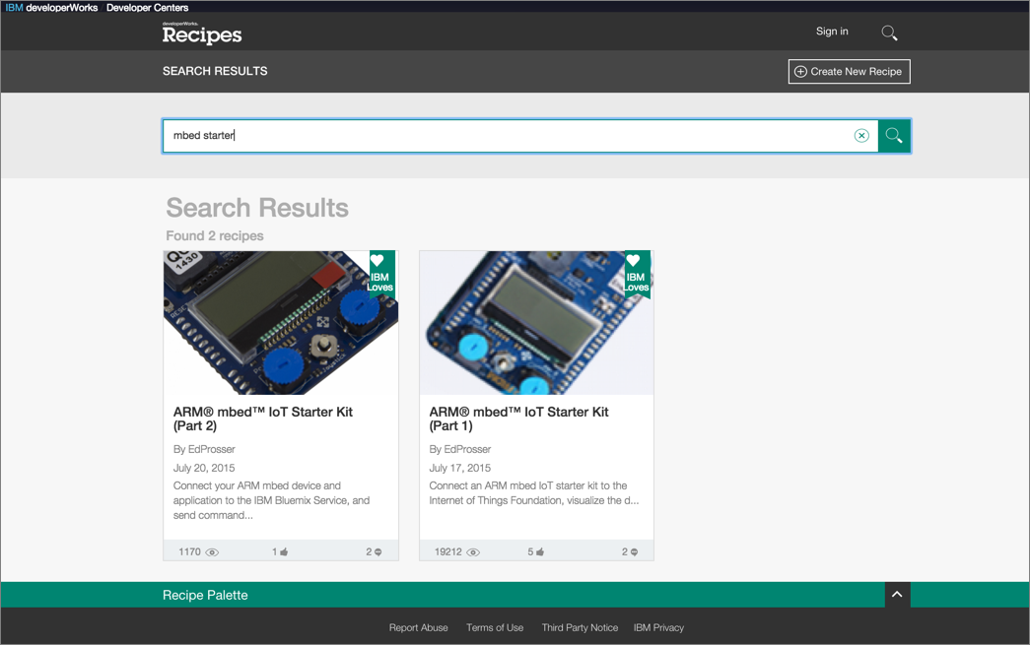
Task: Open the header search magnifier icon
Action: point(889,32)
